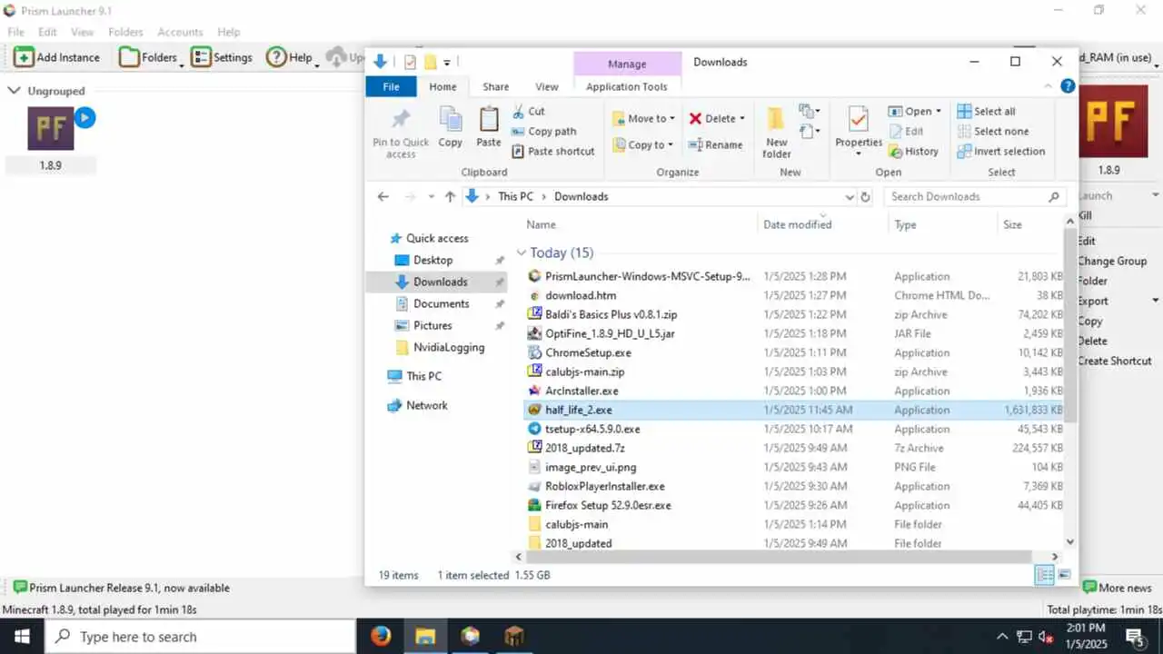This screenshot has width=1163, height=654.
Task: Select Desktop in Quick access
Action: point(432,260)
